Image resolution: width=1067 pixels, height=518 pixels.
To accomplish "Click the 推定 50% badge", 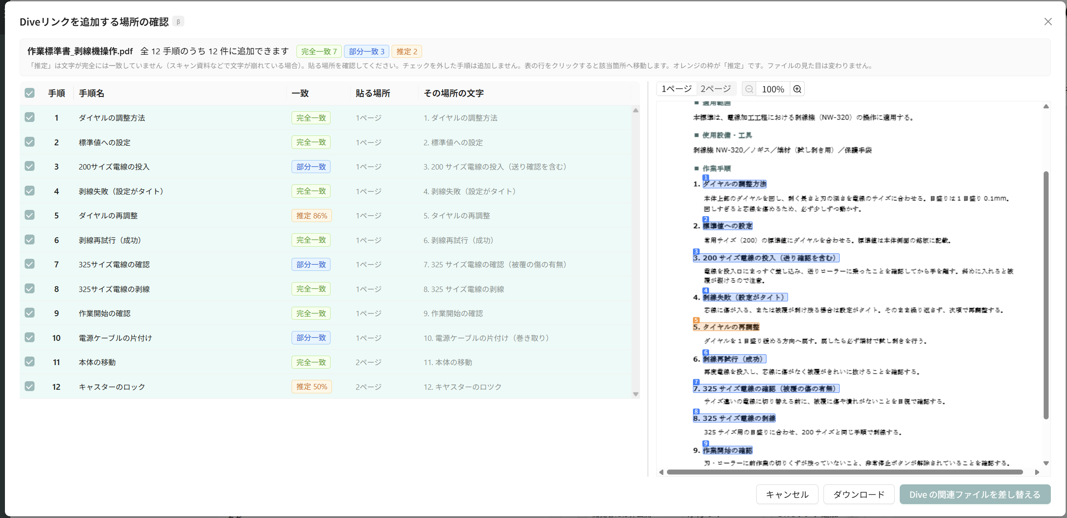I will coord(312,387).
